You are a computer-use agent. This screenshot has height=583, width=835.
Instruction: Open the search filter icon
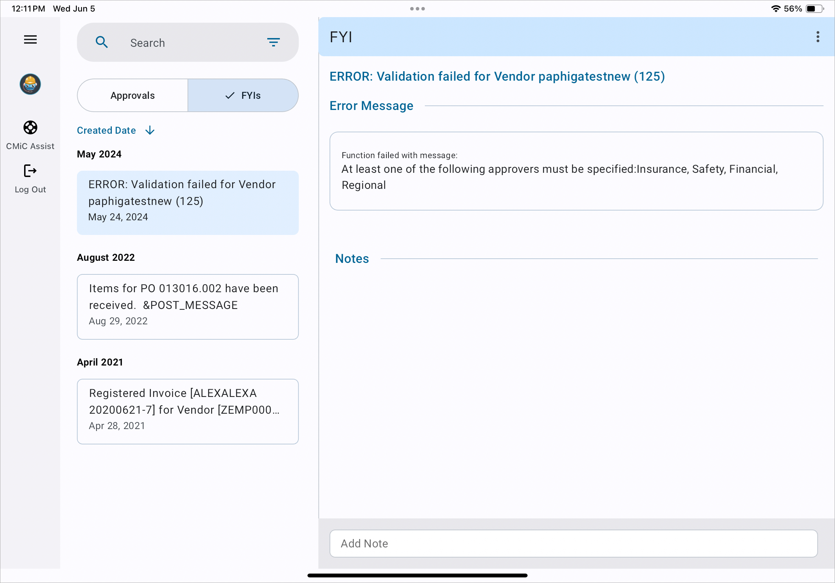274,43
